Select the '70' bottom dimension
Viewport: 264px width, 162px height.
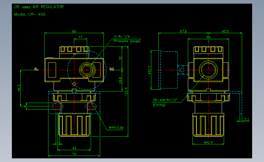74,154
